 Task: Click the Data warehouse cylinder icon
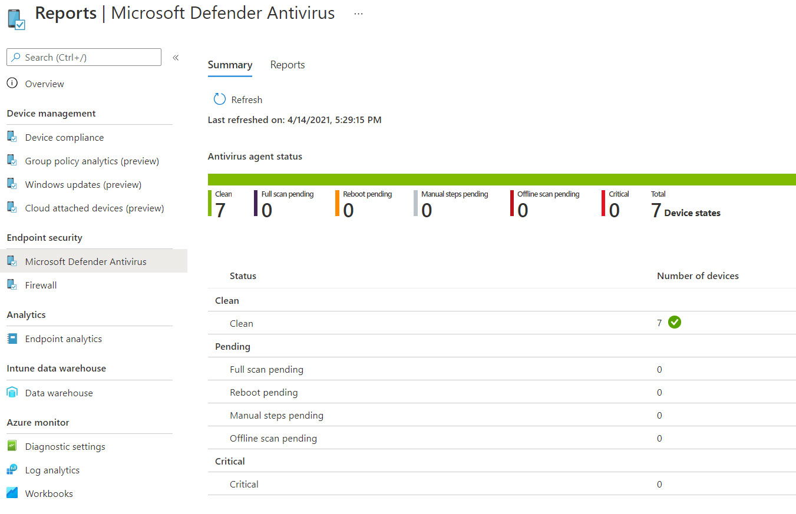pyautogui.click(x=12, y=393)
